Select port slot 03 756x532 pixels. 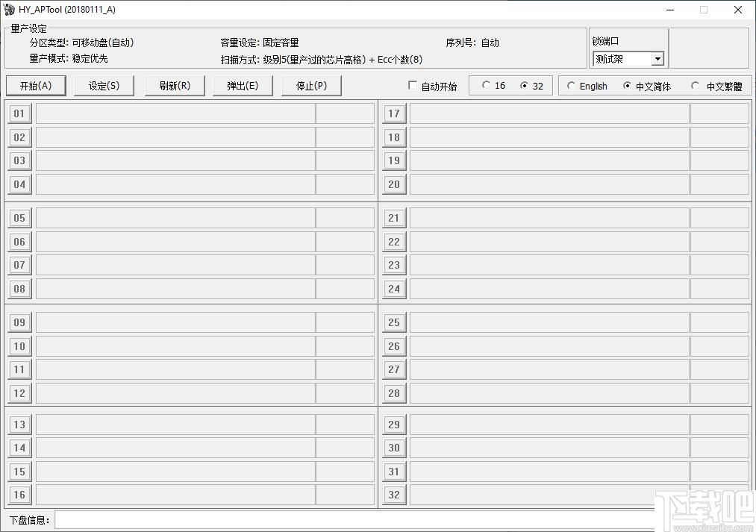point(19,160)
